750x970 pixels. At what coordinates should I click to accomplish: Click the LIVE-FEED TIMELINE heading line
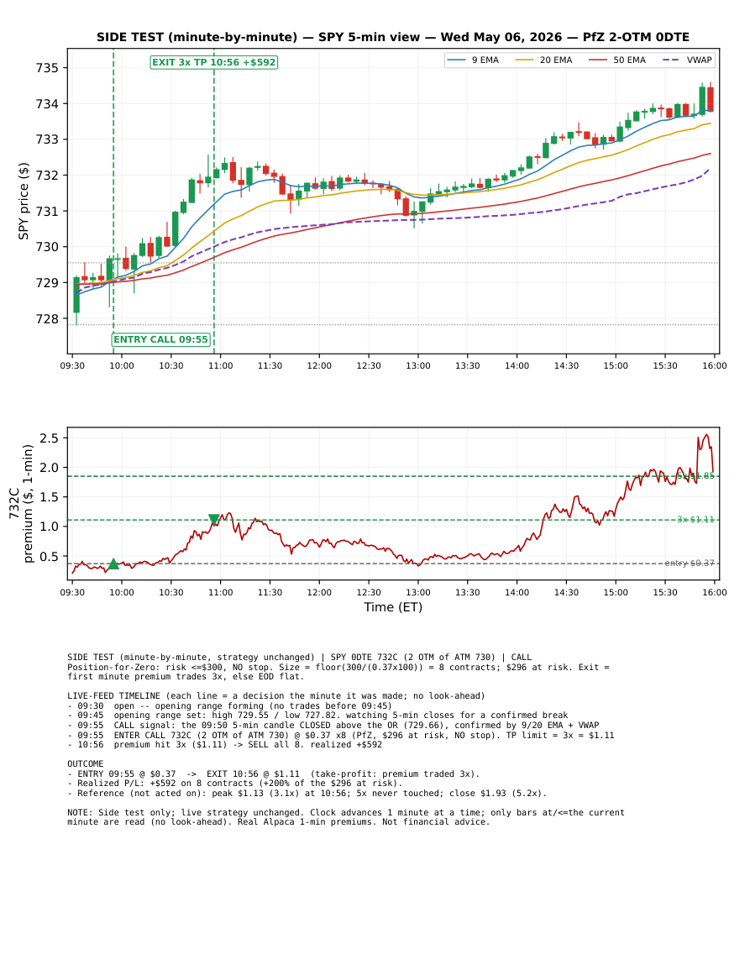[276, 696]
